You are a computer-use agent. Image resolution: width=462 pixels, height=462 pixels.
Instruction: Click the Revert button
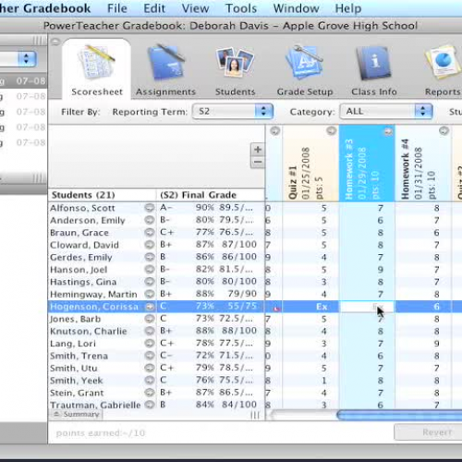coord(428,432)
